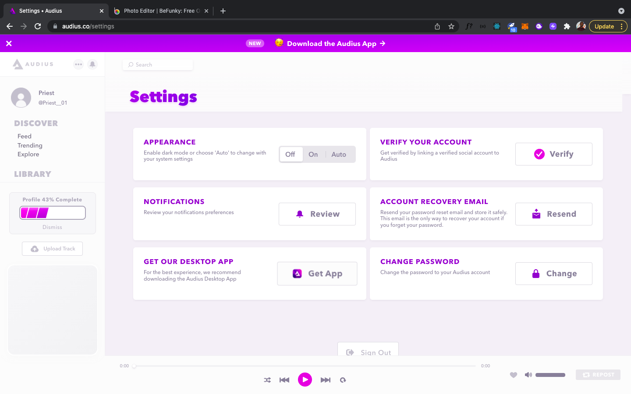Share the page via the address bar share icon
This screenshot has height=394, width=631.
437,26
